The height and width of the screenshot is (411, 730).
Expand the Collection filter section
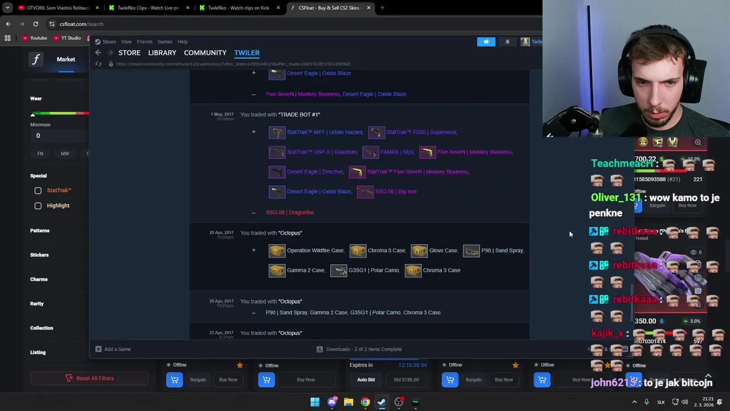(42, 328)
